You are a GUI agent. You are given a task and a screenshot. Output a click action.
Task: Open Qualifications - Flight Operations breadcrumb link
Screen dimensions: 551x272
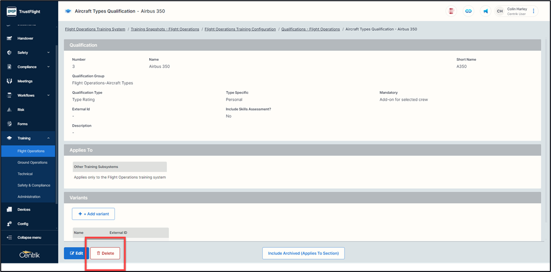(310, 29)
